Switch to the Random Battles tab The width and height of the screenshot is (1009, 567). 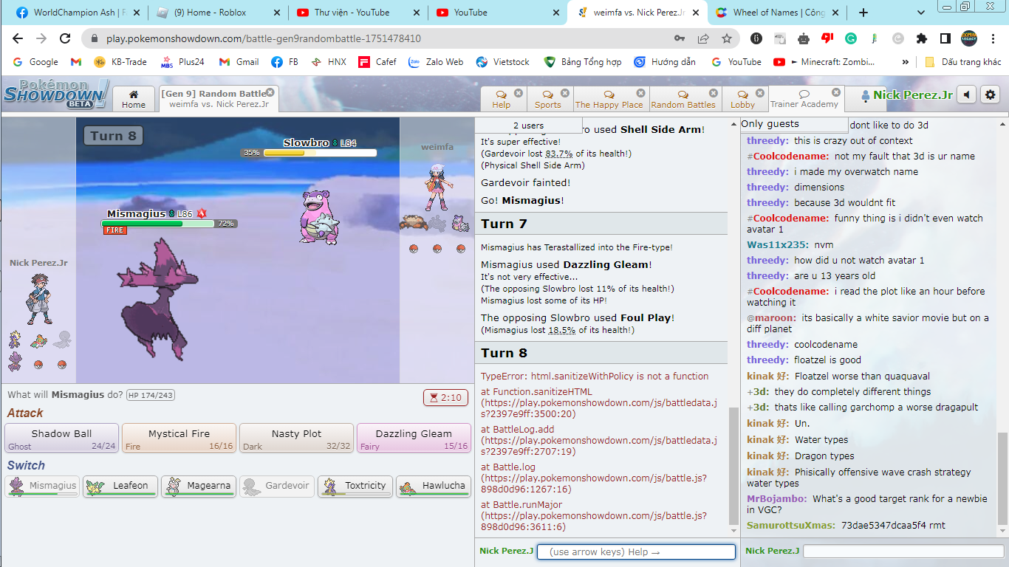point(683,99)
